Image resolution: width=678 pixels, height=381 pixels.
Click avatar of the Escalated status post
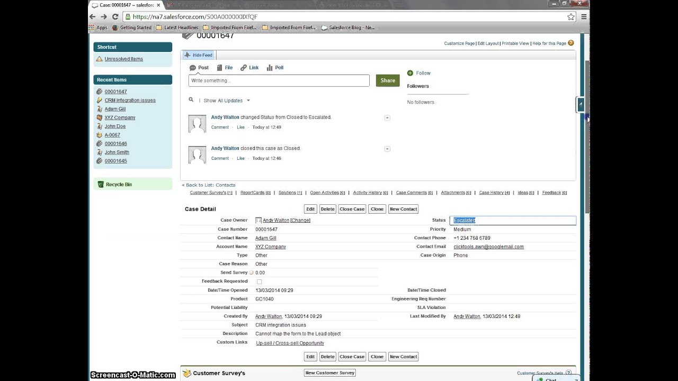click(197, 123)
